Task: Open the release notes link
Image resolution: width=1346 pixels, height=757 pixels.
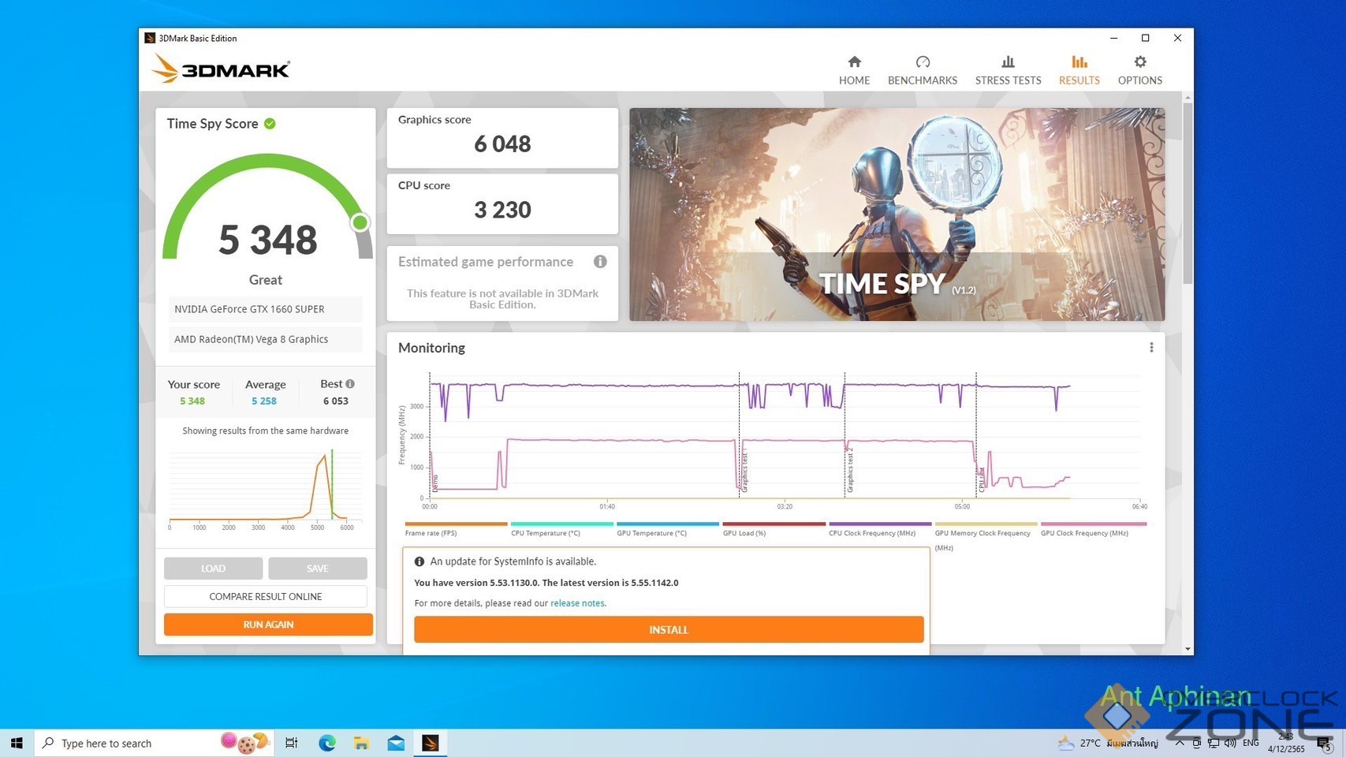Action: tap(577, 603)
